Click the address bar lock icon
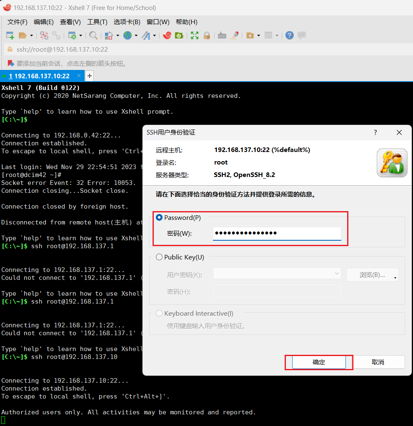This screenshot has height=426, width=413. (10, 50)
